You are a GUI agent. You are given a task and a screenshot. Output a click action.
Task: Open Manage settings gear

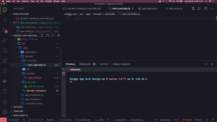[x=5, y=112]
